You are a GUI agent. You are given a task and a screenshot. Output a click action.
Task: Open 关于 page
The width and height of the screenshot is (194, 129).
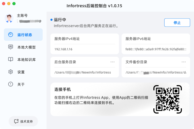coord(23,84)
